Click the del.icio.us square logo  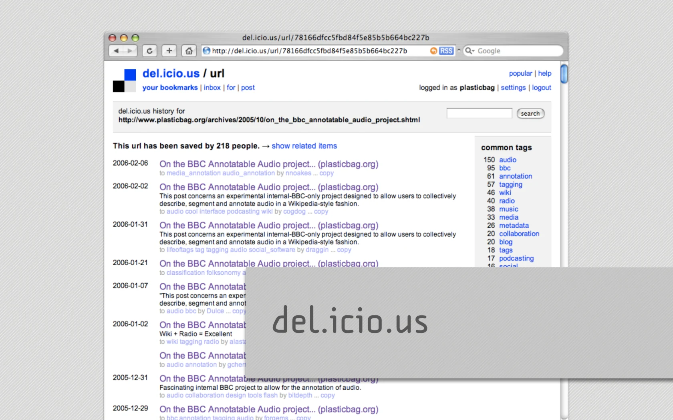(x=124, y=80)
